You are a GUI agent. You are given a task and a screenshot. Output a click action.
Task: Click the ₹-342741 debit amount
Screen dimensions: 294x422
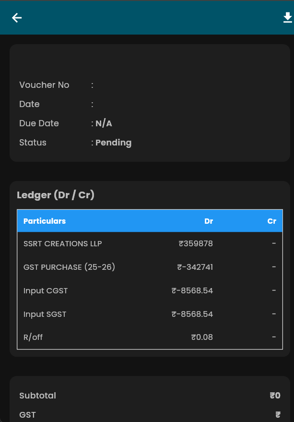click(x=195, y=267)
